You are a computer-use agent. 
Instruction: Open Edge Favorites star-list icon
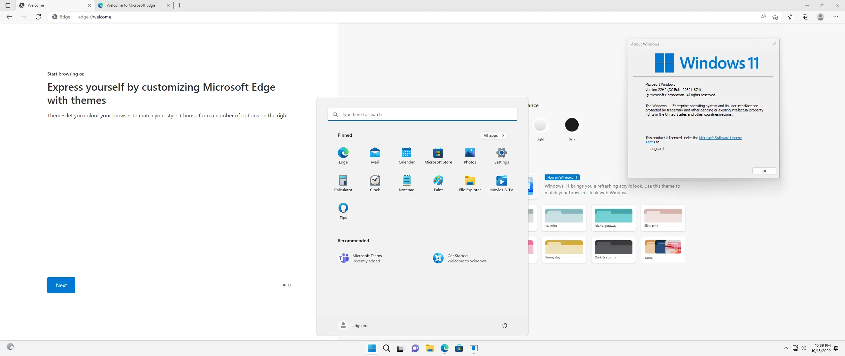(x=791, y=17)
